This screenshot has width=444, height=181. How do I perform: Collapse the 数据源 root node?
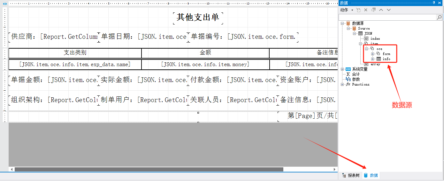342,23
